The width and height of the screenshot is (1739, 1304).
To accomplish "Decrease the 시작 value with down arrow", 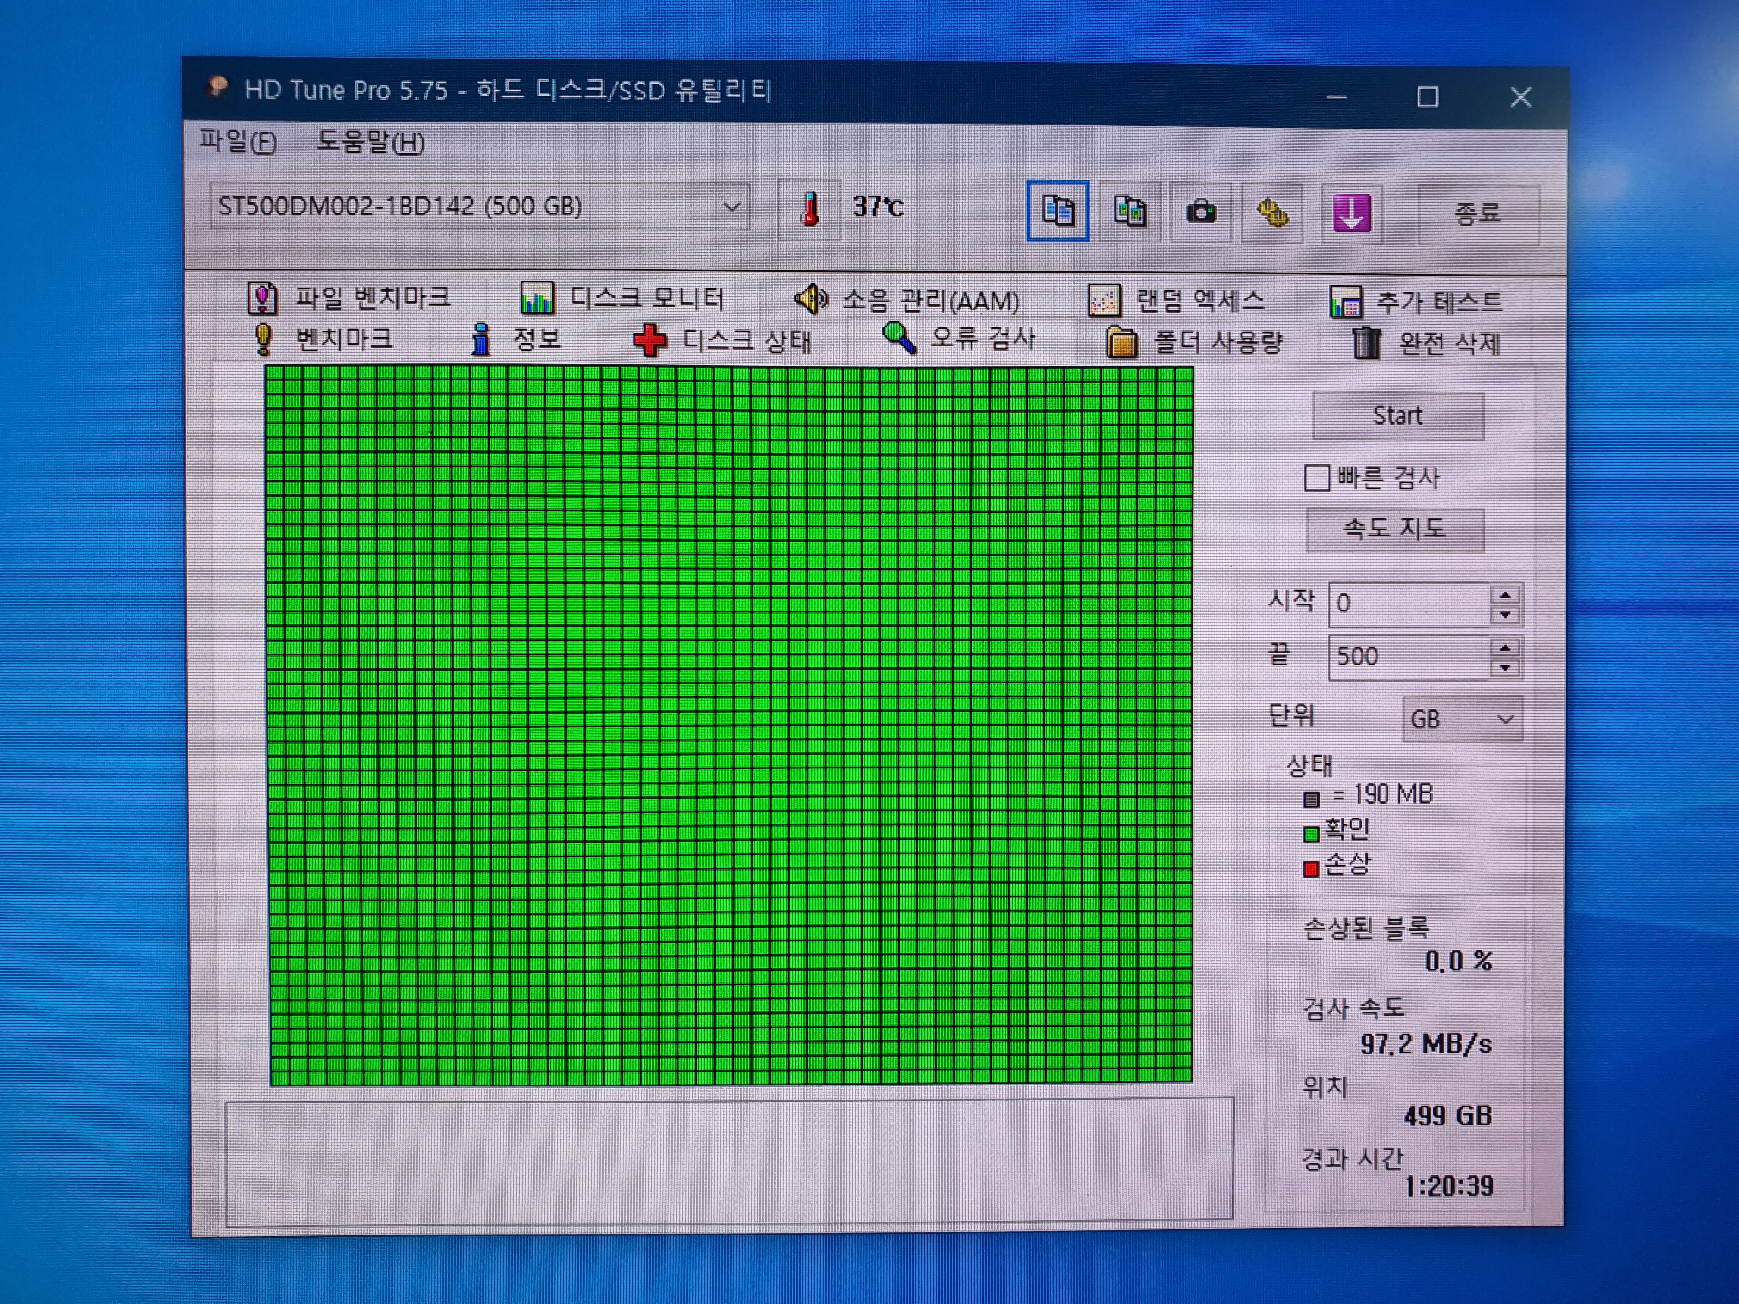I will [1505, 614].
